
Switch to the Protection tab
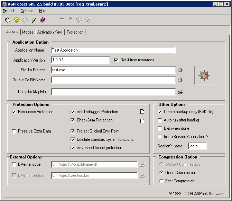click(75, 32)
